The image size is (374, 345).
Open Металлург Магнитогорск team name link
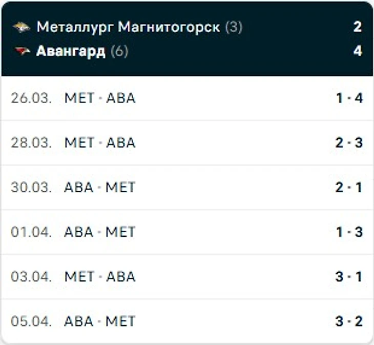click(x=128, y=27)
